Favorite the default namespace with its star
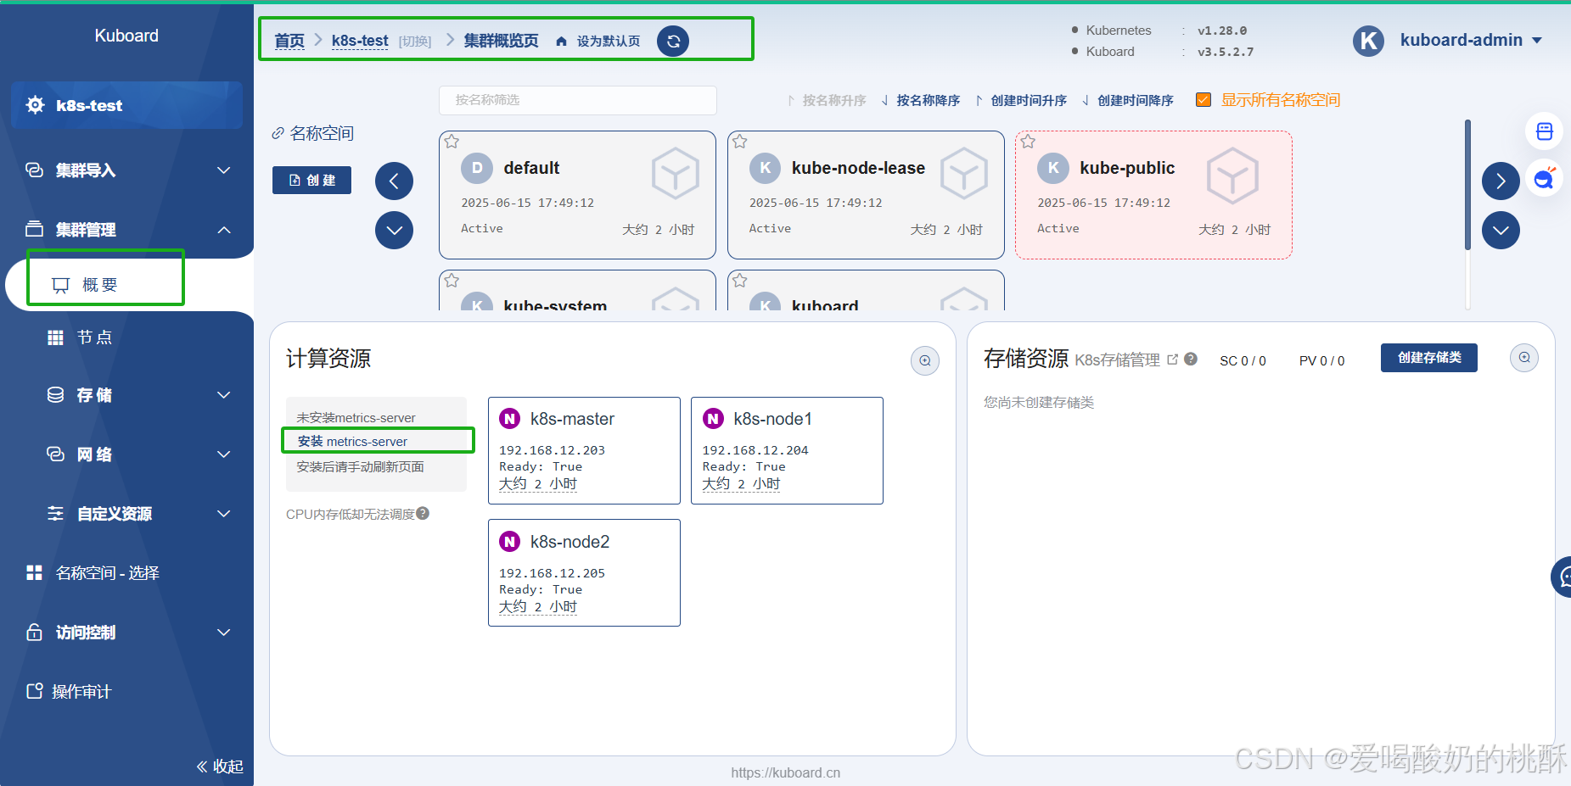The height and width of the screenshot is (786, 1571). pos(452,142)
